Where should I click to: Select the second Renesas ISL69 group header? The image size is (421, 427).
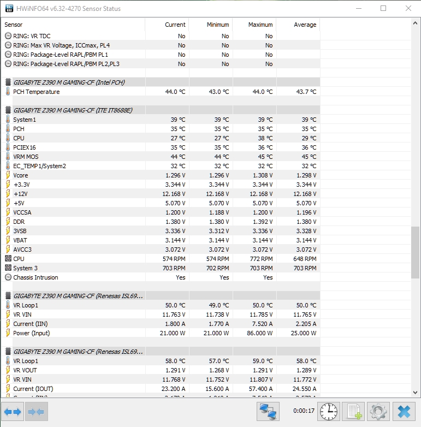coord(78,352)
